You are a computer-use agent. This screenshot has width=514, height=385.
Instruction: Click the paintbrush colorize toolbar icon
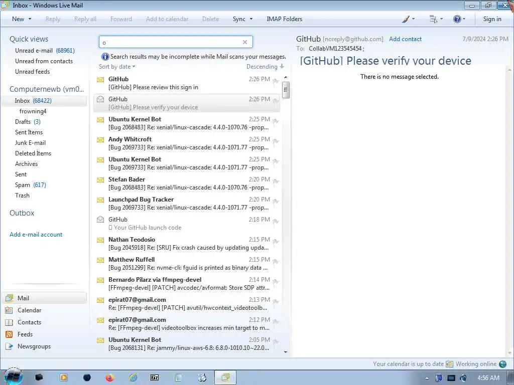(406, 19)
